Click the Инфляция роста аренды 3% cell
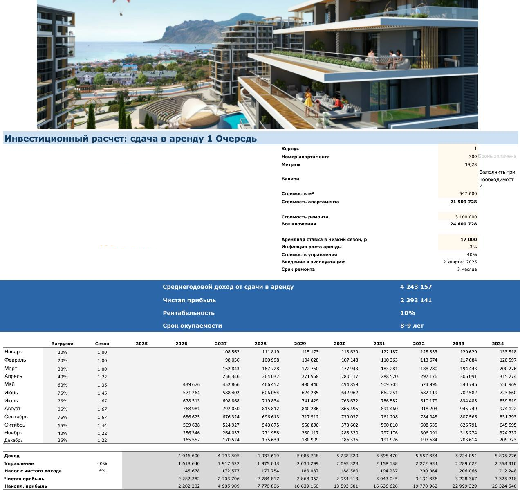Image resolution: width=520 pixels, height=490 pixels. click(458, 247)
